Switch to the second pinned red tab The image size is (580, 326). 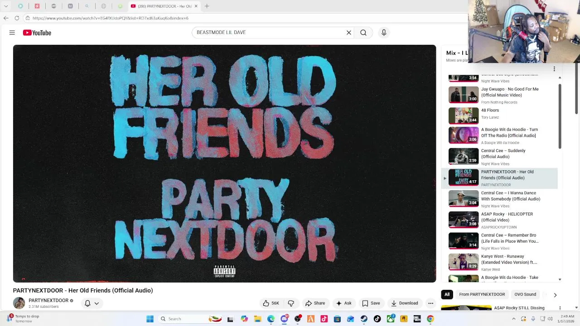coord(37,6)
